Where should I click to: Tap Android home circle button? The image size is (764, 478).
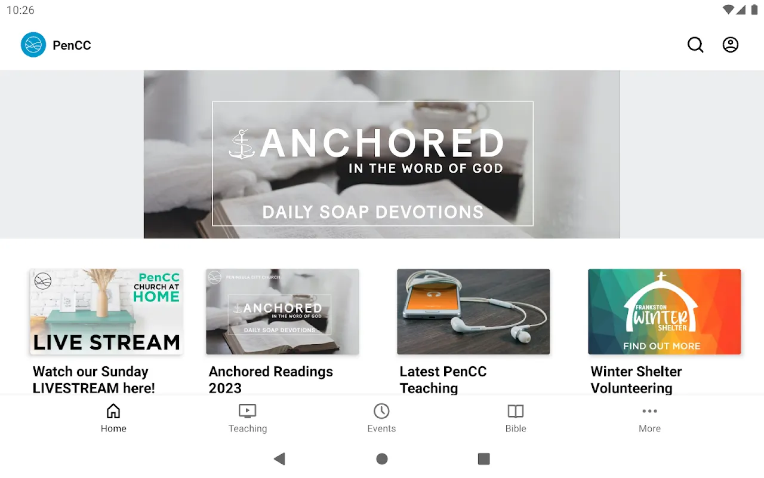pos(382,459)
